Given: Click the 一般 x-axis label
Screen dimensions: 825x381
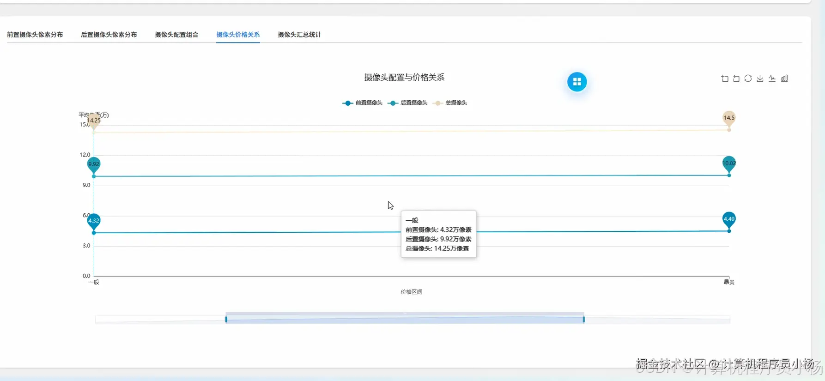Looking at the screenshot, I should click(x=94, y=282).
